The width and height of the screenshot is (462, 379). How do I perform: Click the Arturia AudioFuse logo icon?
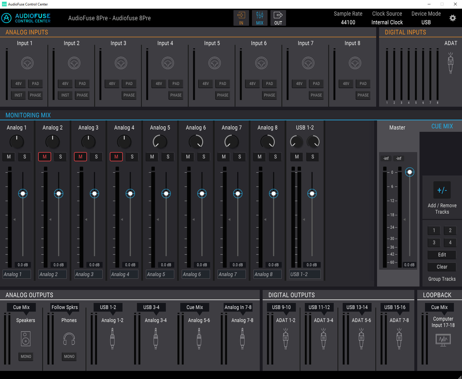point(6,18)
